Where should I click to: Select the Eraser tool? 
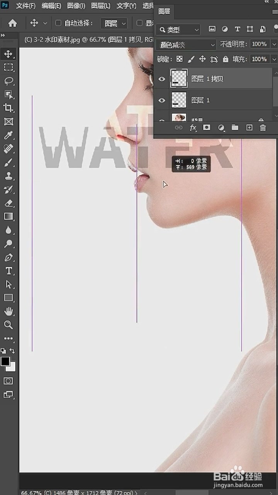[8, 203]
